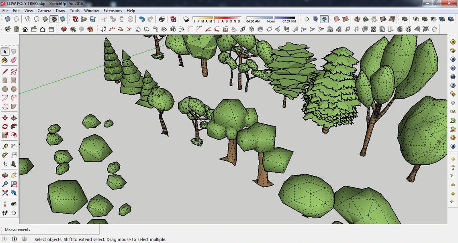Viewport: 458px width, 243px height.
Task: Pick the Eraser tool
Action: [13, 61]
